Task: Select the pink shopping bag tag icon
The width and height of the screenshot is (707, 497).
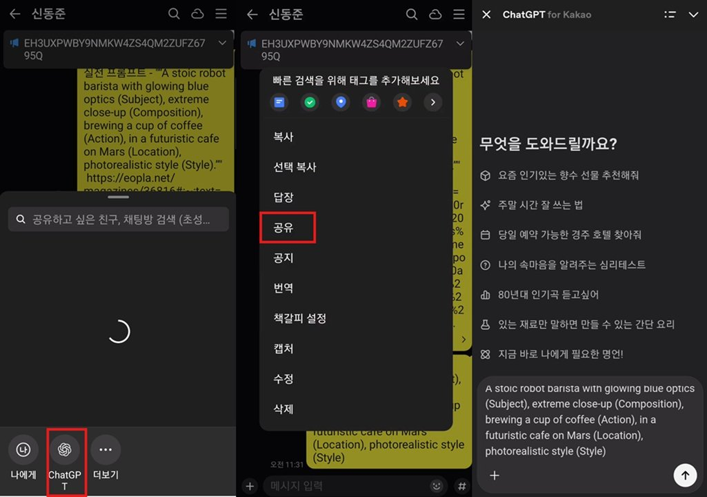Action: [372, 101]
